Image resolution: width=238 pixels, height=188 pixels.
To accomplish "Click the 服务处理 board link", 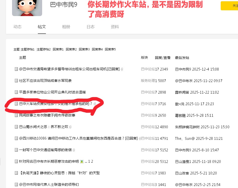I will click(148, 81).
